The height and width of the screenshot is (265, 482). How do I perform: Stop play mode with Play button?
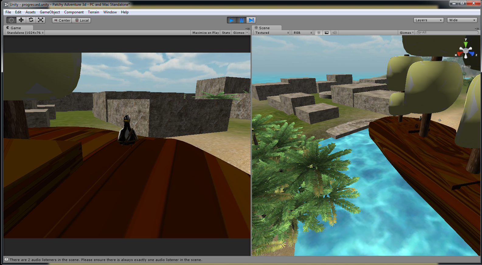point(232,20)
